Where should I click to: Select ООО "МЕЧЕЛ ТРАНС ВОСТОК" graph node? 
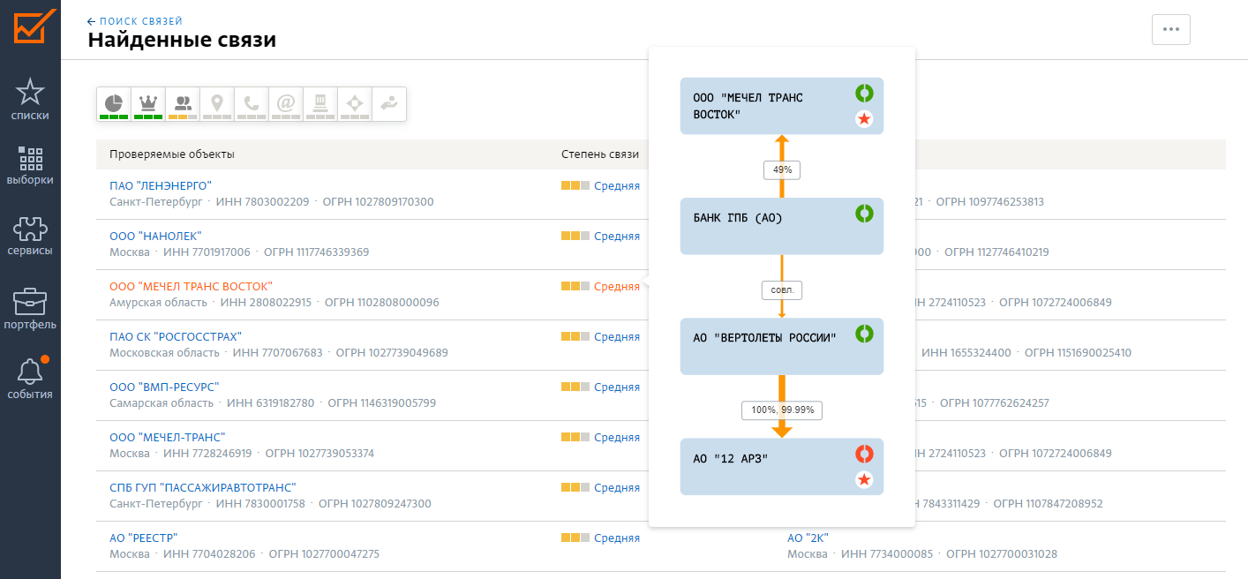click(781, 106)
